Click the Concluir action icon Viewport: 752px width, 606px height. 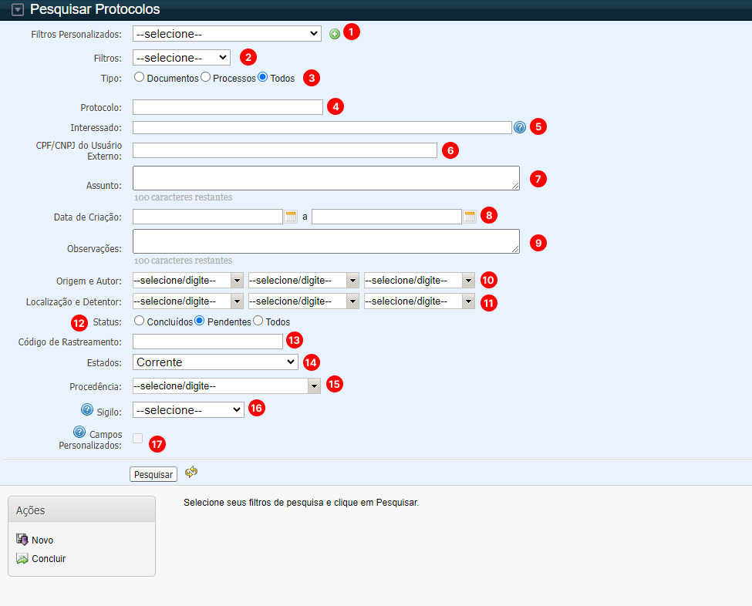click(x=22, y=558)
